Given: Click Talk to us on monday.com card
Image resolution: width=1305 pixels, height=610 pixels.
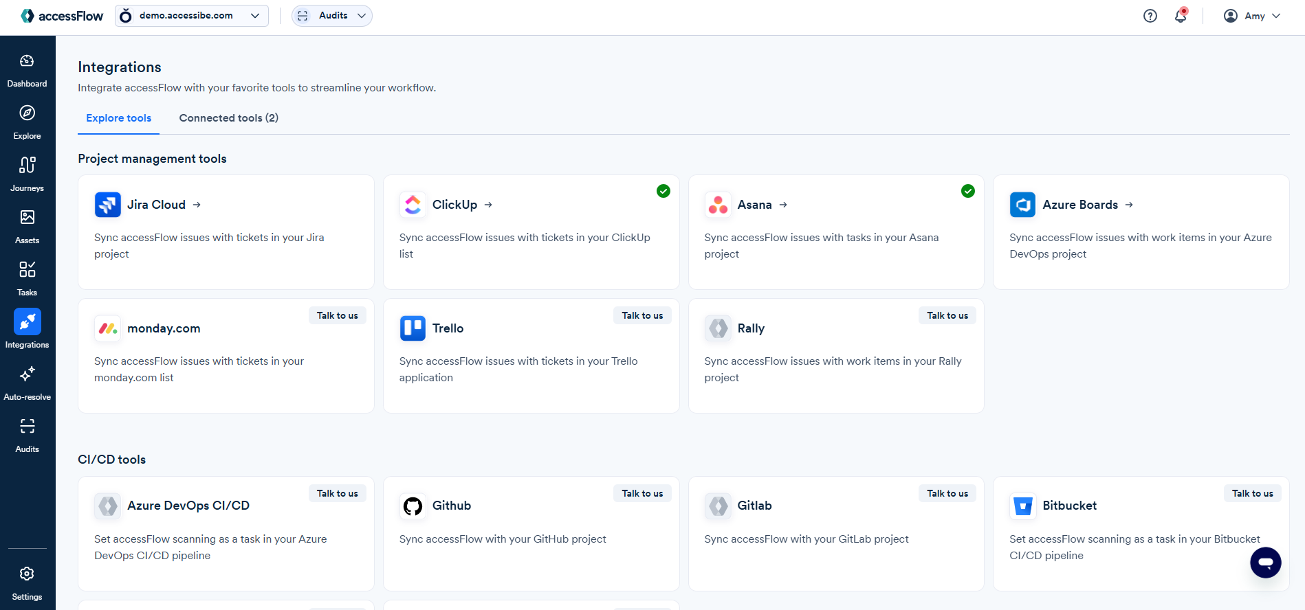Looking at the screenshot, I should (x=338, y=315).
